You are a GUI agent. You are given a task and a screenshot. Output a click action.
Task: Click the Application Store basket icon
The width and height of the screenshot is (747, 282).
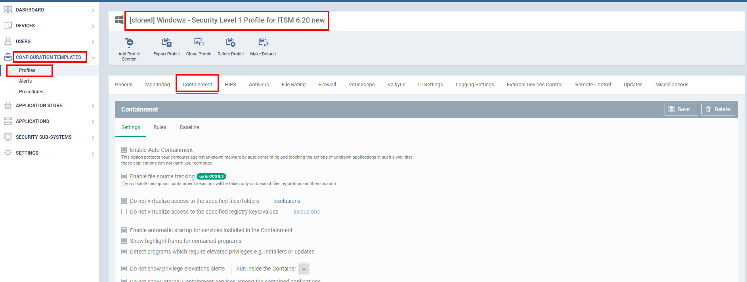pyautogui.click(x=8, y=106)
